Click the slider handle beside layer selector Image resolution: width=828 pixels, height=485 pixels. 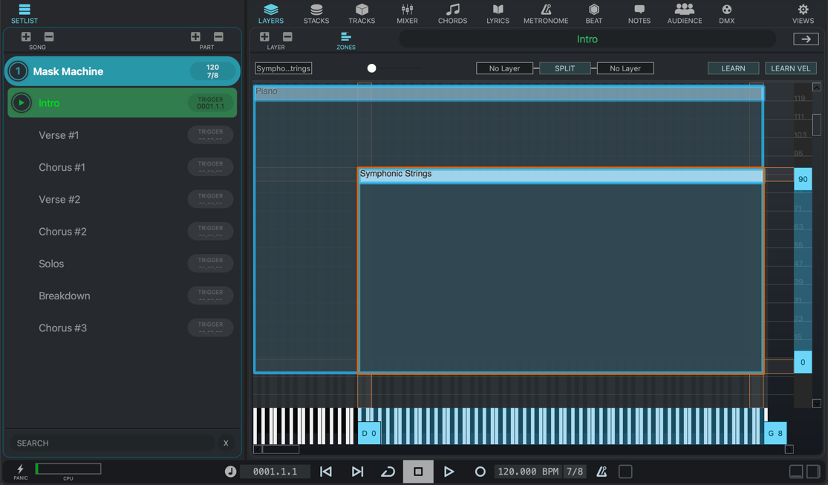pyautogui.click(x=372, y=68)
